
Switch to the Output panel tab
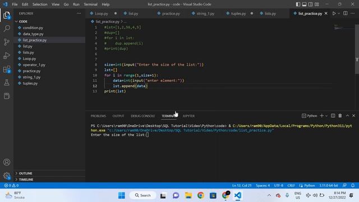[118, 116]
